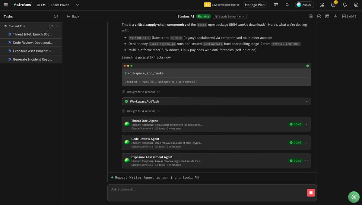
Task: Select the Code Review: Deep anal... task
Action: coord(31,43)
